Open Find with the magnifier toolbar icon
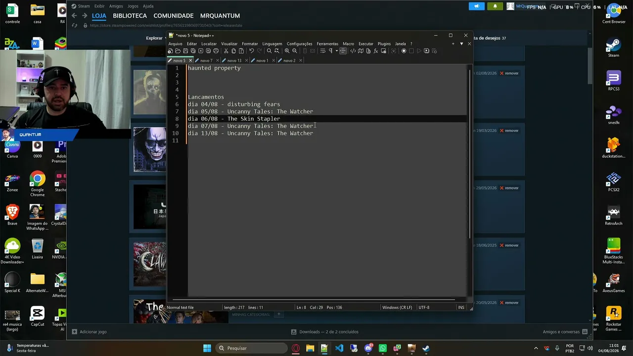Viewport: 633px width, 356px height. point(269,51)
